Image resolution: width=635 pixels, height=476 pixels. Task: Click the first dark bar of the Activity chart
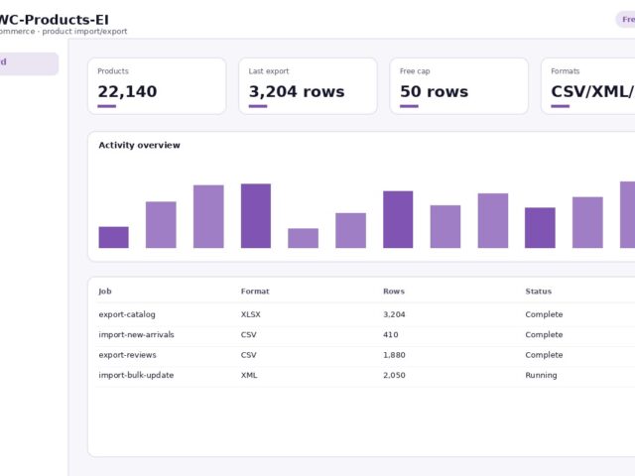click(x=114, y=237)
